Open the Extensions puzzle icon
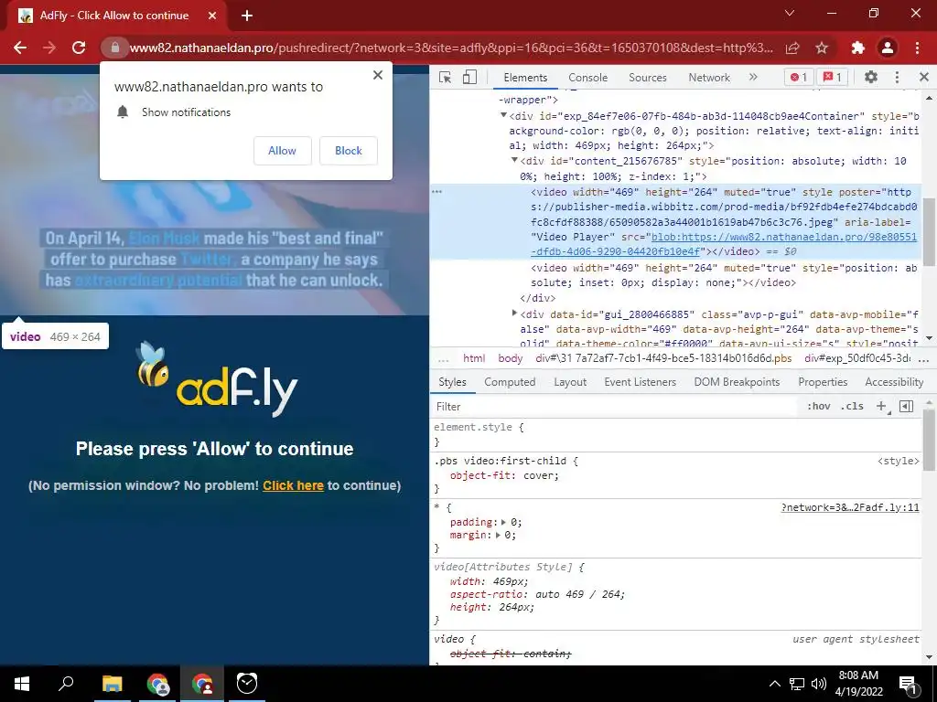937x702 pixels. 858,48
